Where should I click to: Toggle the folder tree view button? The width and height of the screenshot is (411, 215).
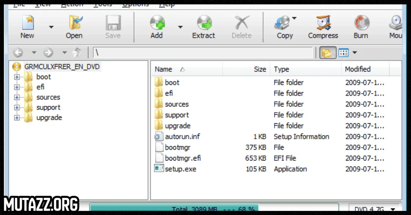click(328, 53)
